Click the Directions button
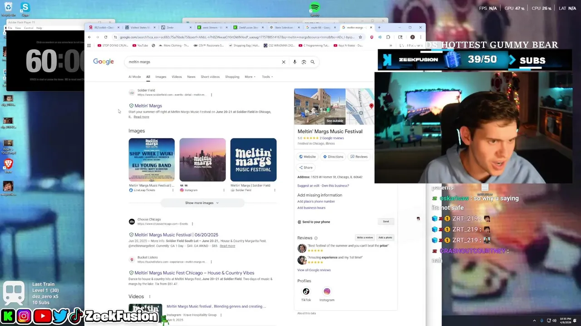The image size is (581, 326). [x=333, y=157]
